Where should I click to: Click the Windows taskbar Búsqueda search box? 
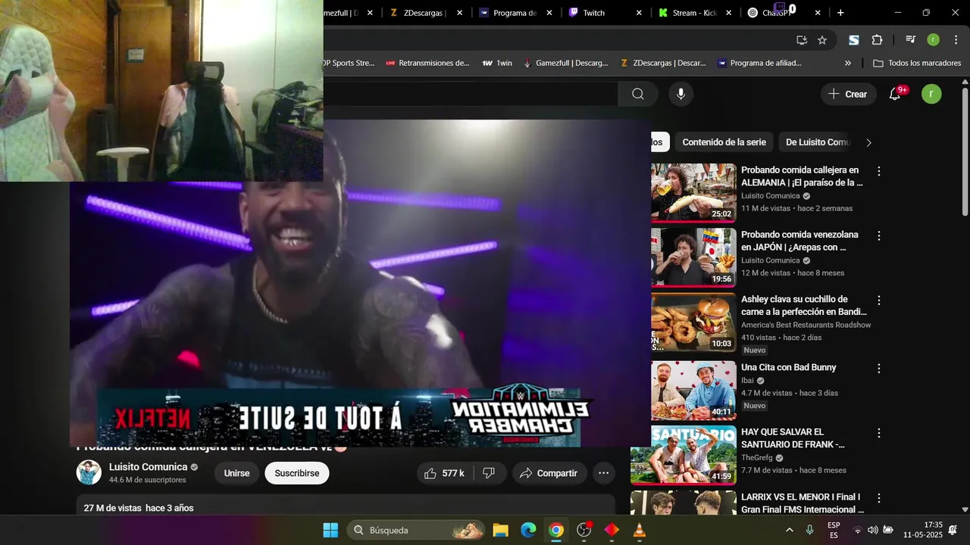coord(415,530)
